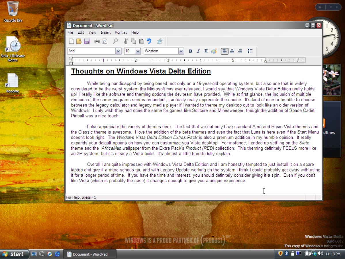
Task: Toggle bold formatting
Action: tap(190, 51)
